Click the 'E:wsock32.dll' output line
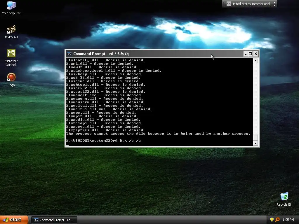Screen dimensions: 299x224 coord(105,88)
